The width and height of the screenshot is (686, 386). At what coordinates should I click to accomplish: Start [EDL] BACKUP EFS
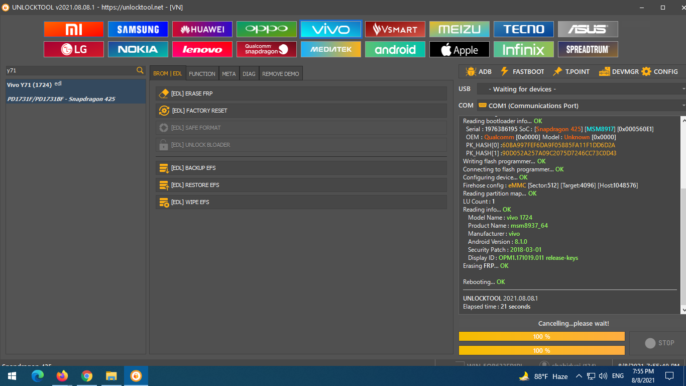301,168
